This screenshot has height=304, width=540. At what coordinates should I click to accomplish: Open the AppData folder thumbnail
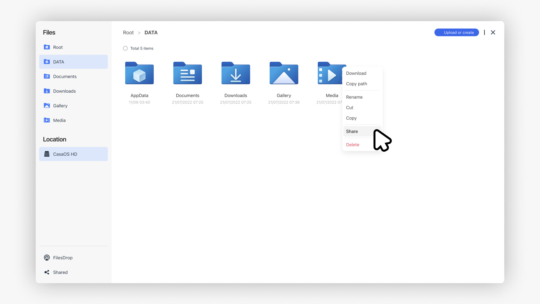(x=139, y=73)
